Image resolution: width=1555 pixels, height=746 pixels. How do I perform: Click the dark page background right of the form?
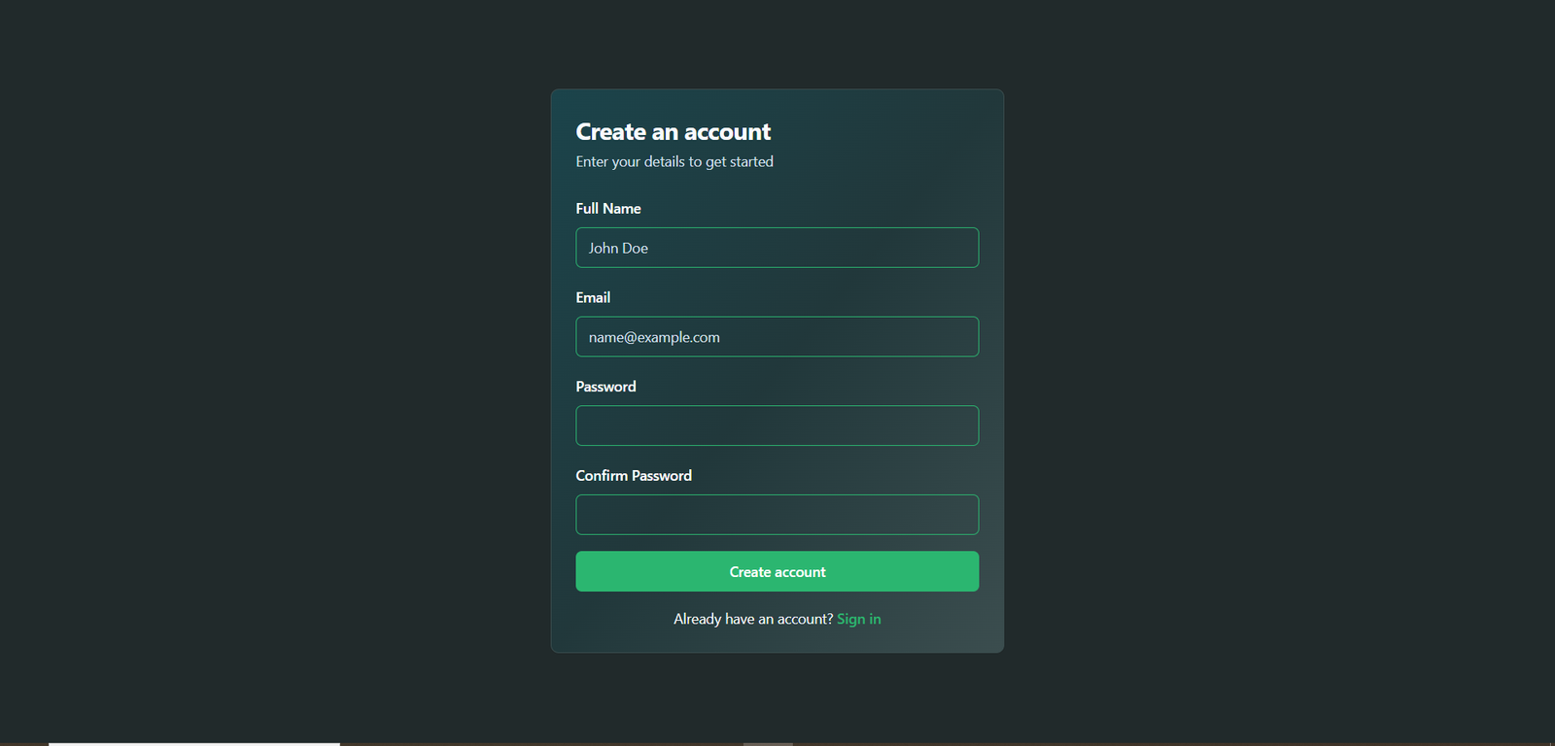(x=1263, y=369)
